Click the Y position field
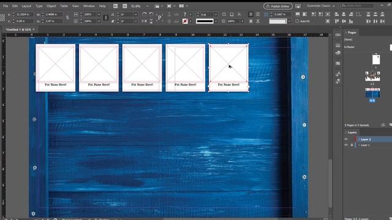The width and height of the screenshot is (392, 220). [x=24, y=21]
